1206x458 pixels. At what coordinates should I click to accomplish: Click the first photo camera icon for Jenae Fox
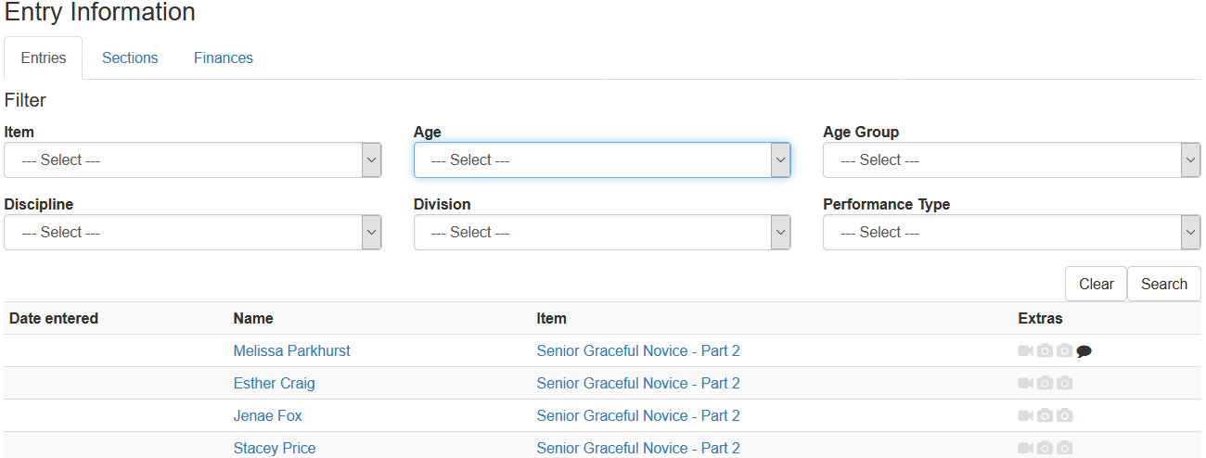point(1045,415)
